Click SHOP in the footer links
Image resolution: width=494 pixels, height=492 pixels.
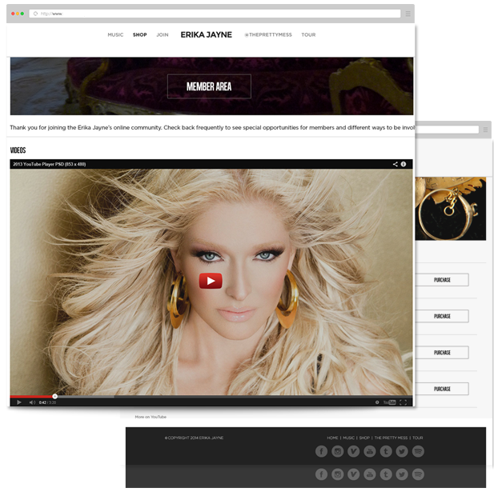tap(364, 438)
